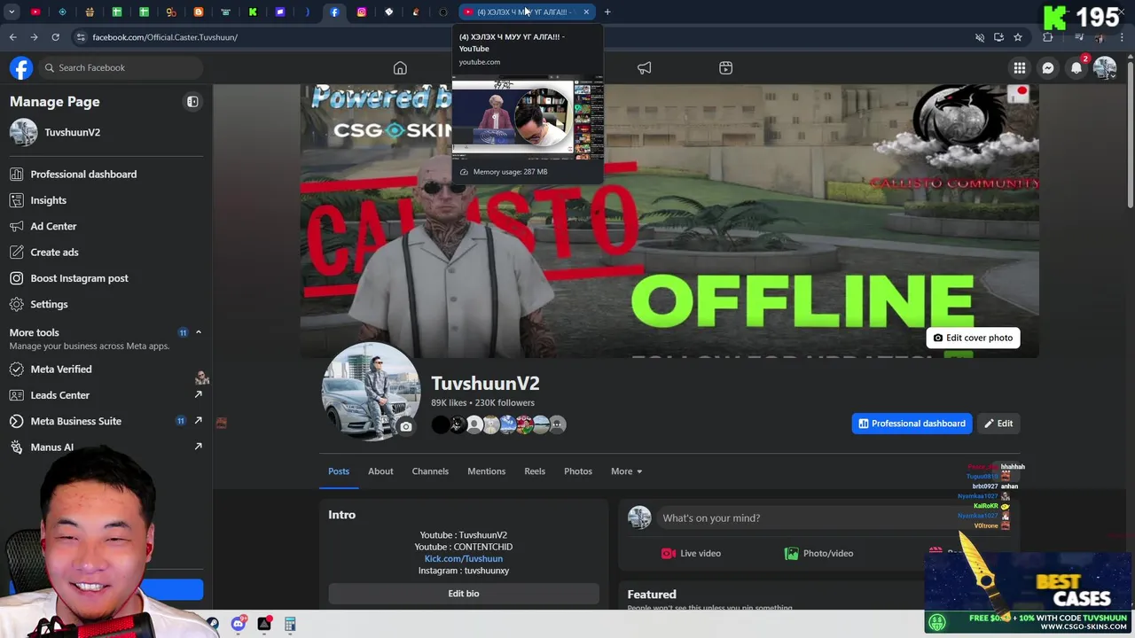Open Facebook Home icon in top nav
This screenshot has height=638, width=1135.
point(400,68)
